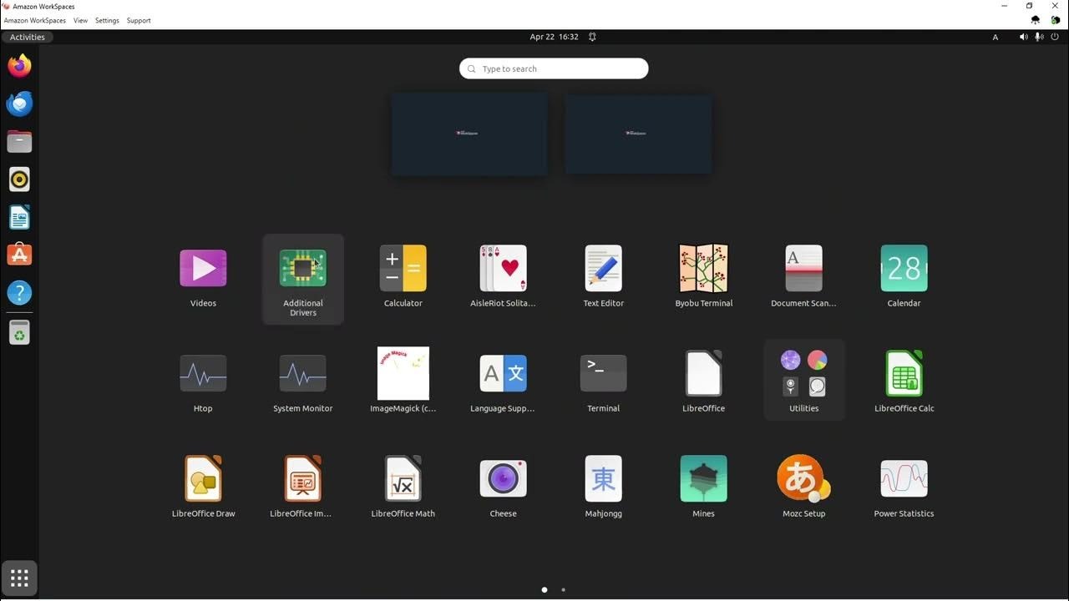Viewport: 1069px width, 601px height.
Task: Open the Calculator app
Action: pyautogui.click(x=403, y=269)
